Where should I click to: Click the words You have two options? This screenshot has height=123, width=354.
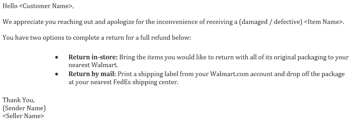[33, 38]
